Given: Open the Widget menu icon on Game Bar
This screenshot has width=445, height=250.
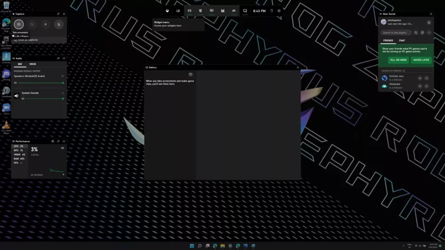Looking at the screenshot, I should [x=178, y=11].
